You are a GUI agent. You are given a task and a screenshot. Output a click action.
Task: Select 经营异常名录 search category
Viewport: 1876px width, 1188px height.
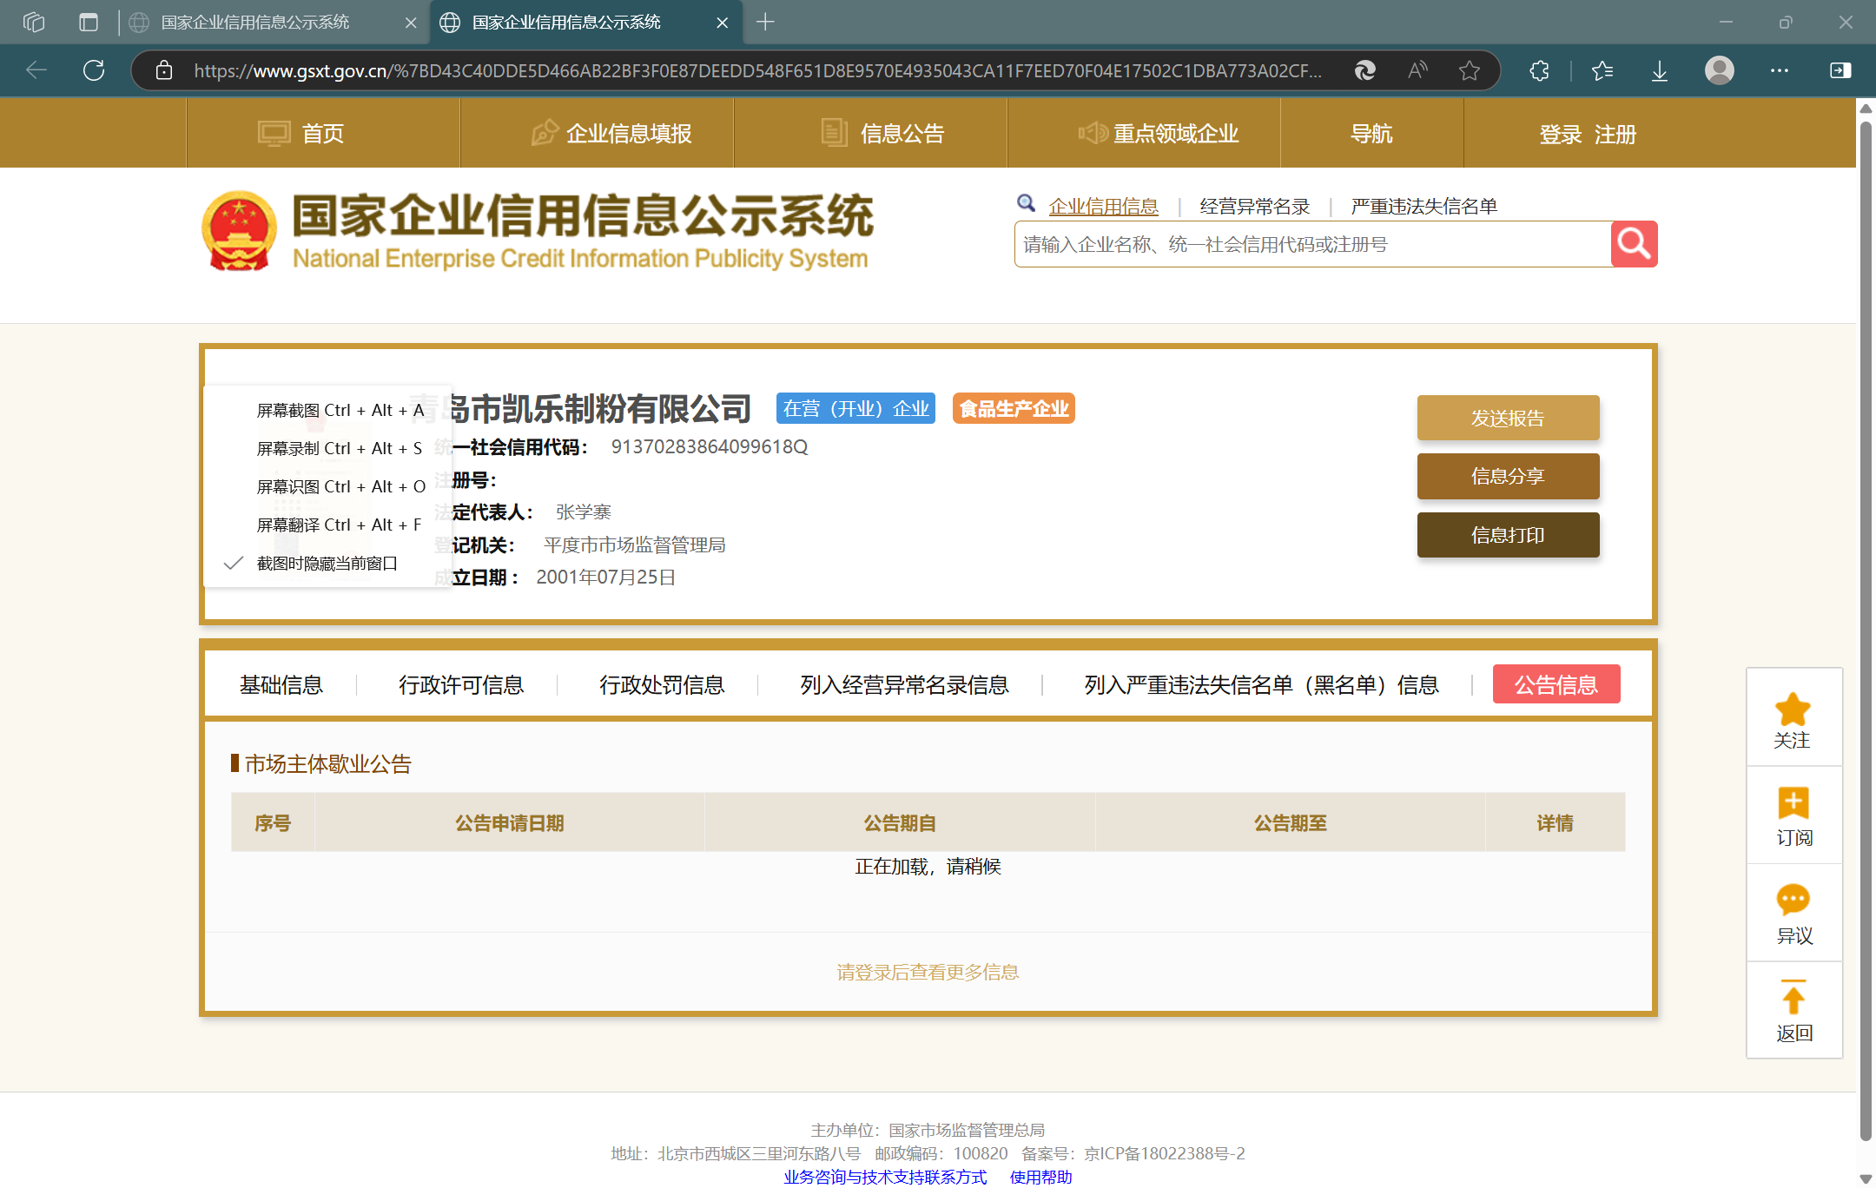coord(1255,207)
